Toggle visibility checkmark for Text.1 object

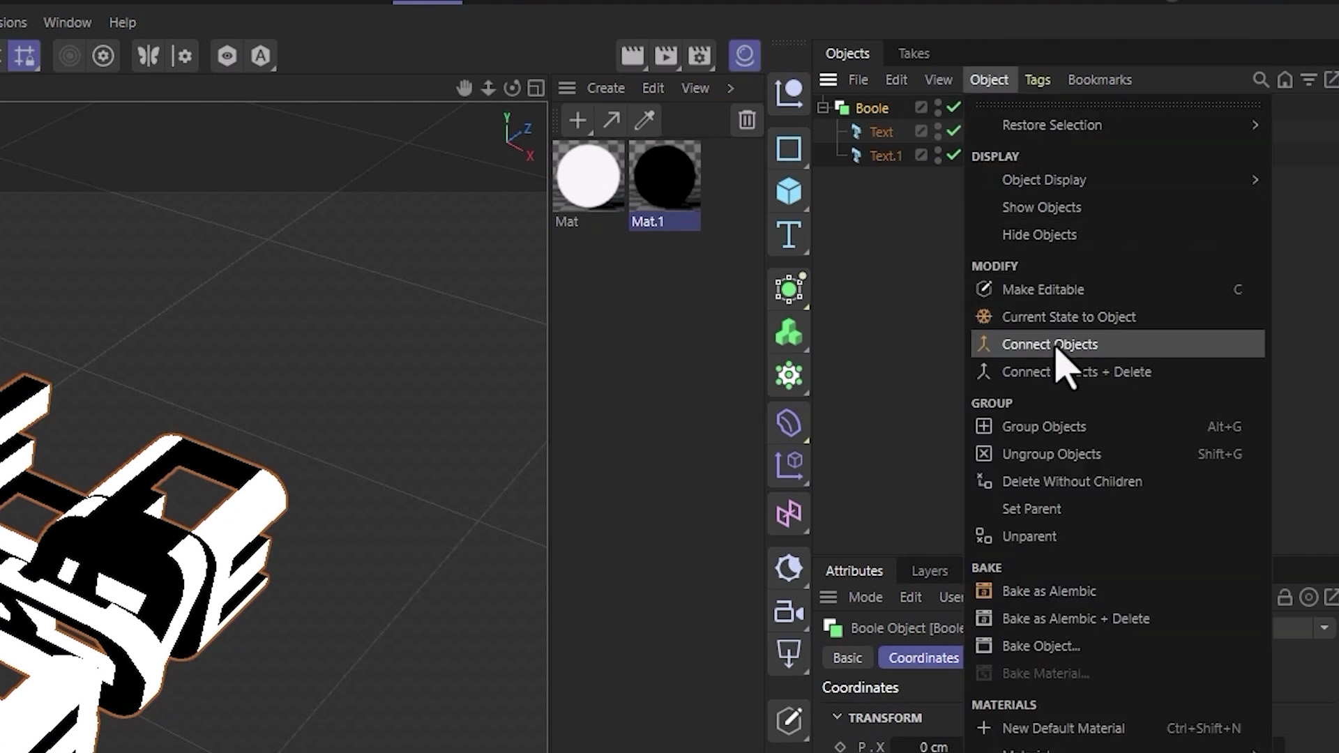(x=953, y=155)
